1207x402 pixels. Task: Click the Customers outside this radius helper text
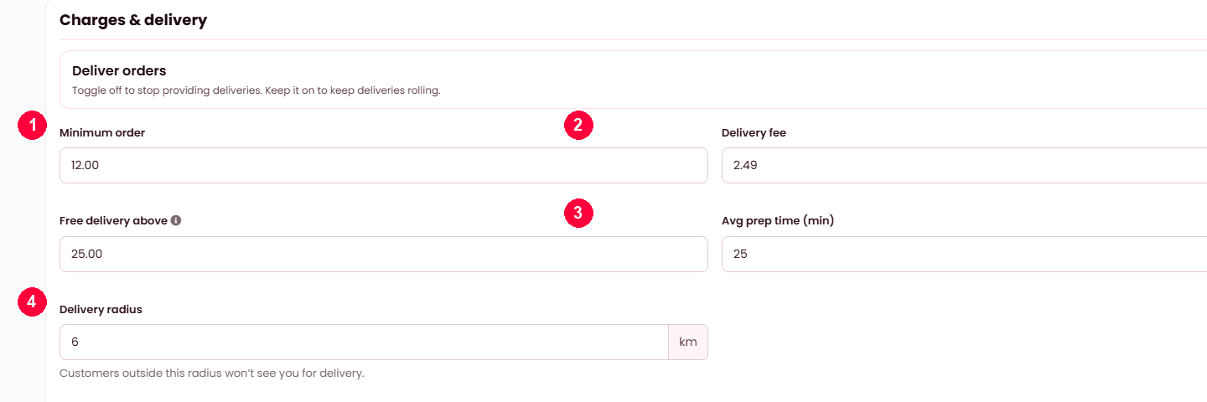(x=212, y=374)
